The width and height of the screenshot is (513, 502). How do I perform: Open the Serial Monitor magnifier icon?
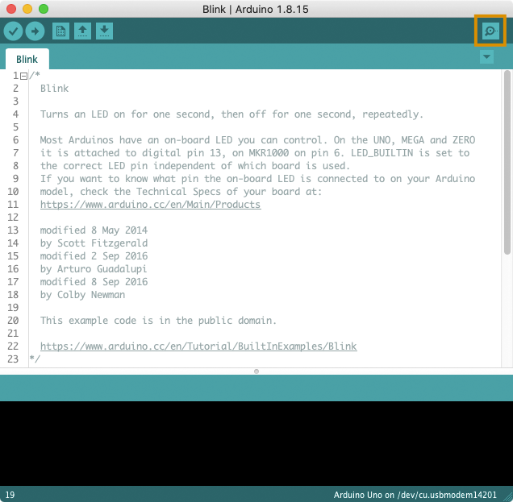click(x=490, y=31)
